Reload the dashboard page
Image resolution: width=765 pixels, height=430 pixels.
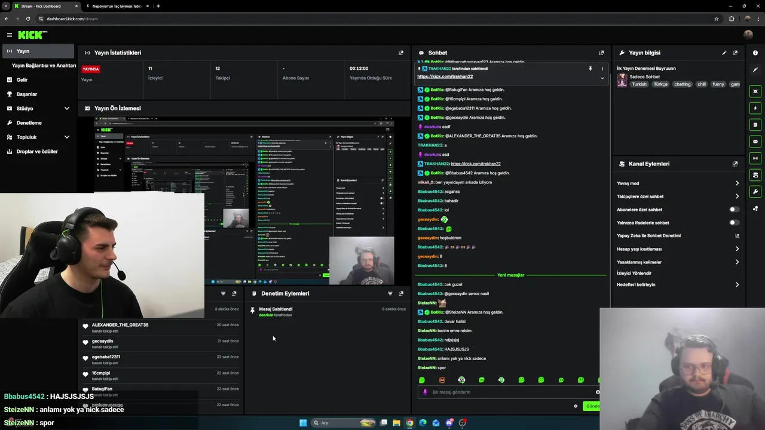click(27, 19)
